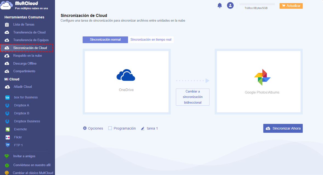Click the Actualizar upgrade button
Image resolution: width=323 pixels, height=175 pixels.
[291, 6]
